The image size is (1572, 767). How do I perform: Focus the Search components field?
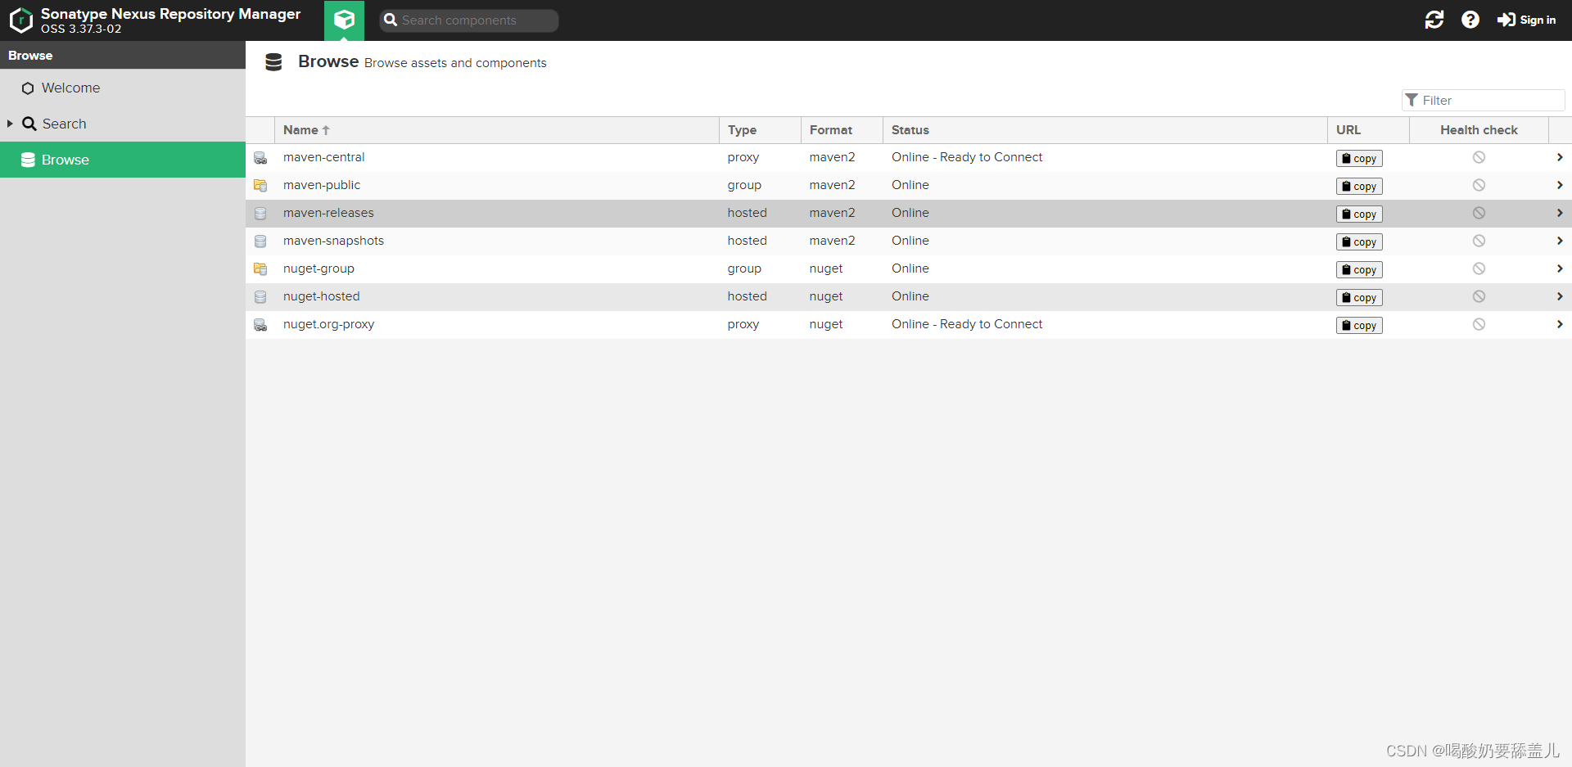tap(469, 20)
